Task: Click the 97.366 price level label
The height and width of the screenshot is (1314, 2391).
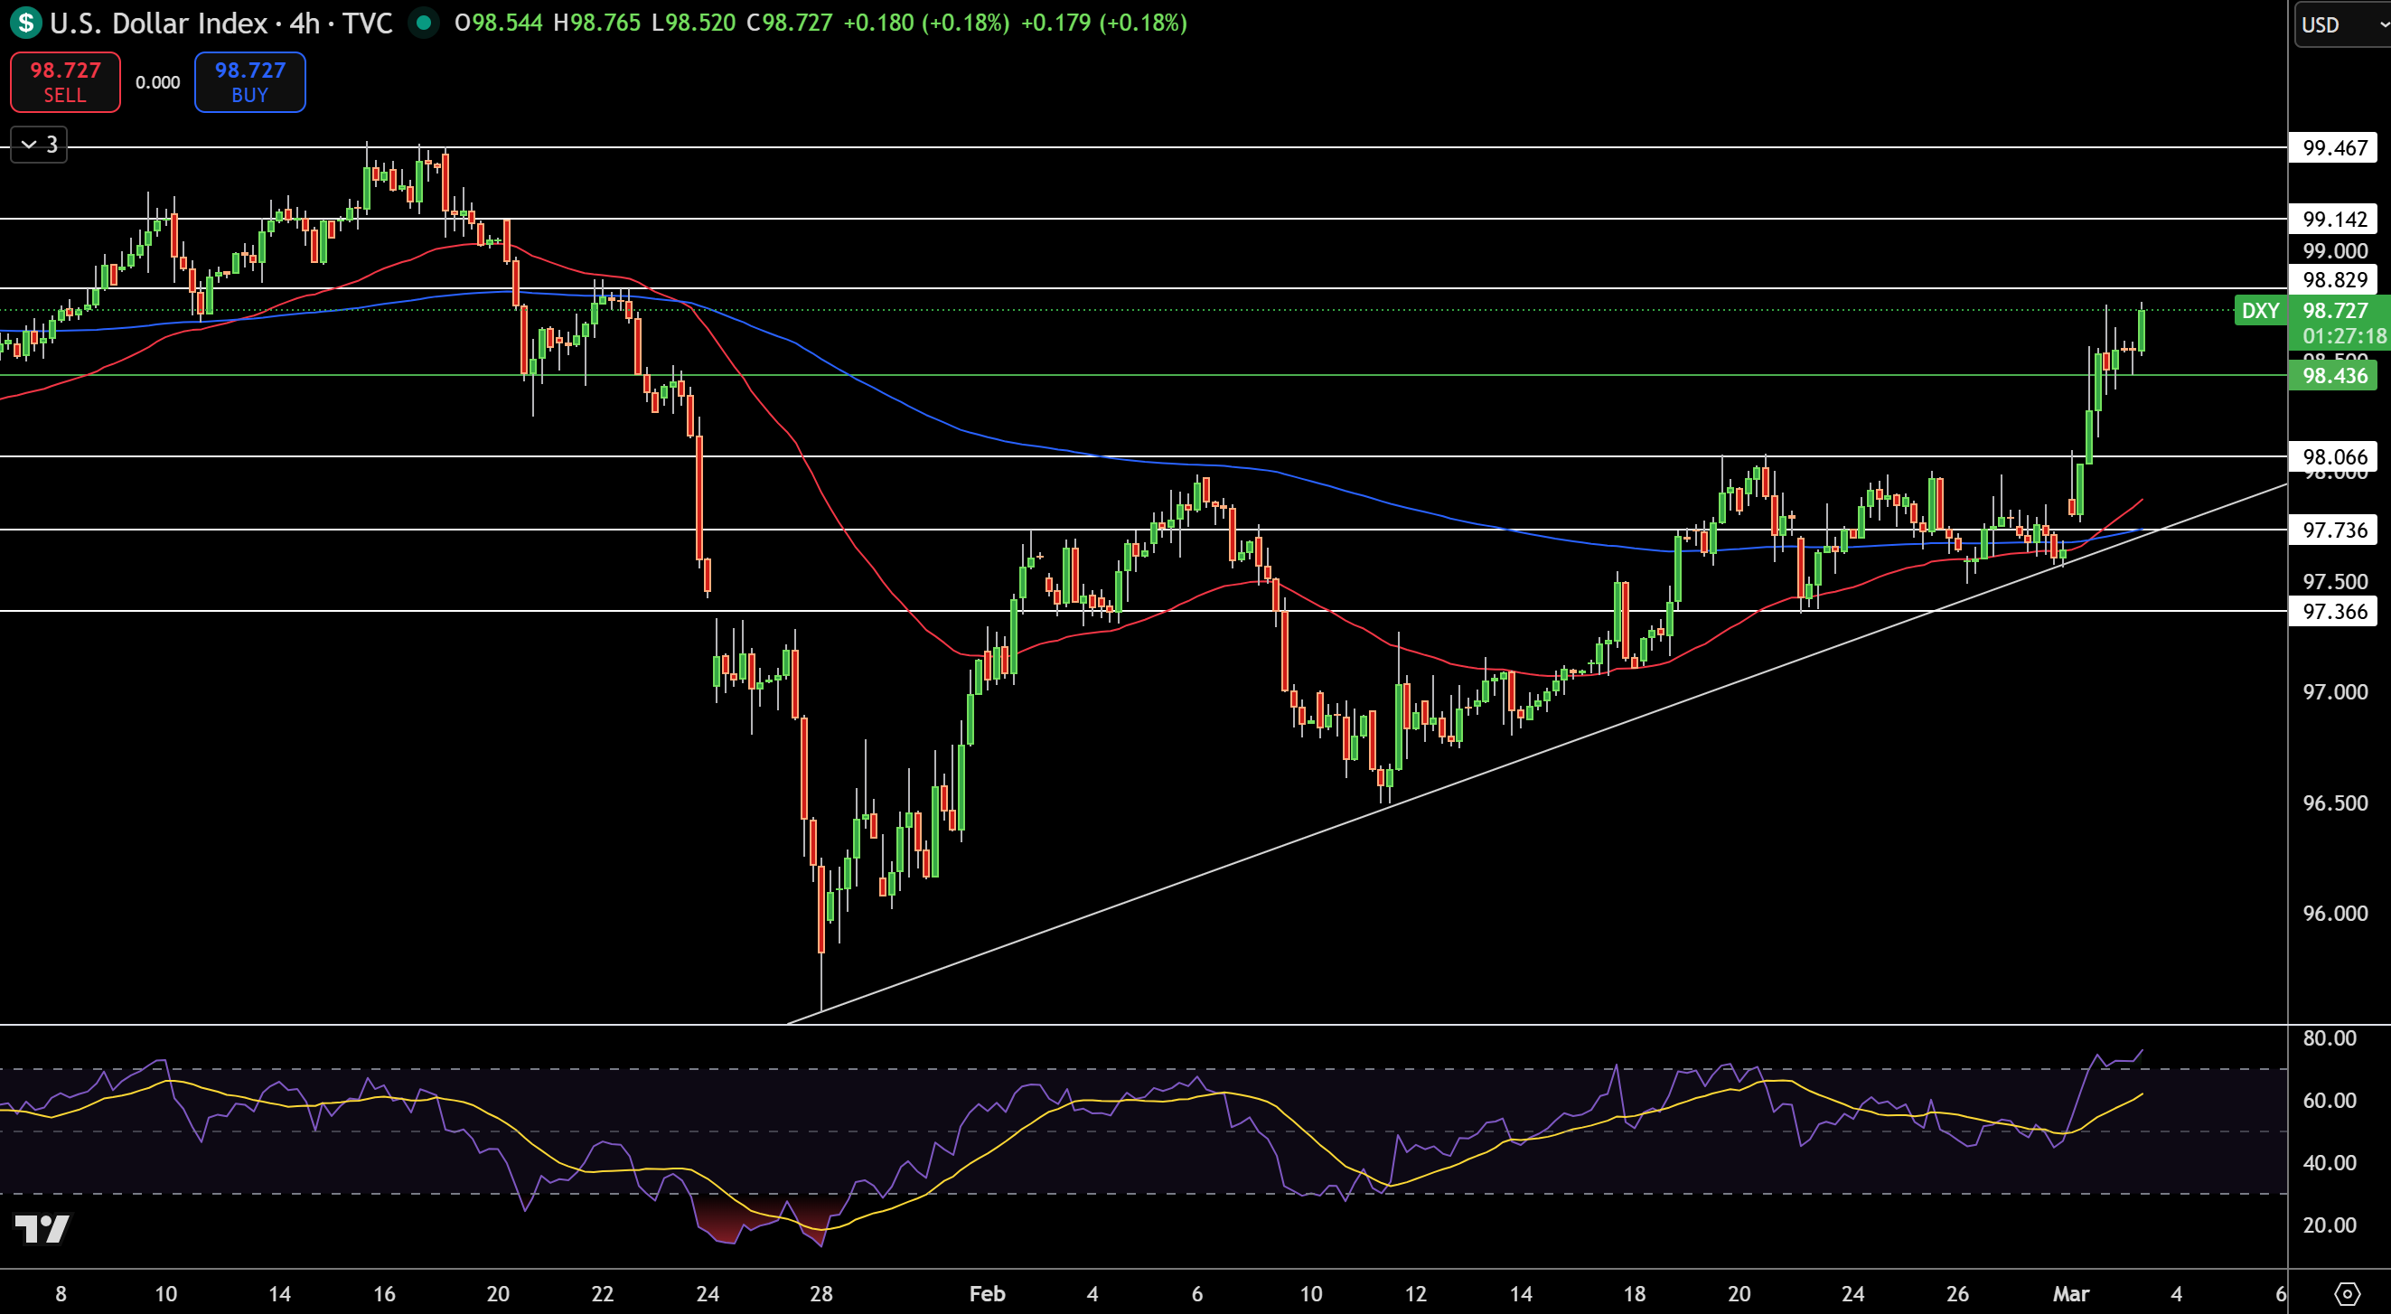Action: (2333, 611)
